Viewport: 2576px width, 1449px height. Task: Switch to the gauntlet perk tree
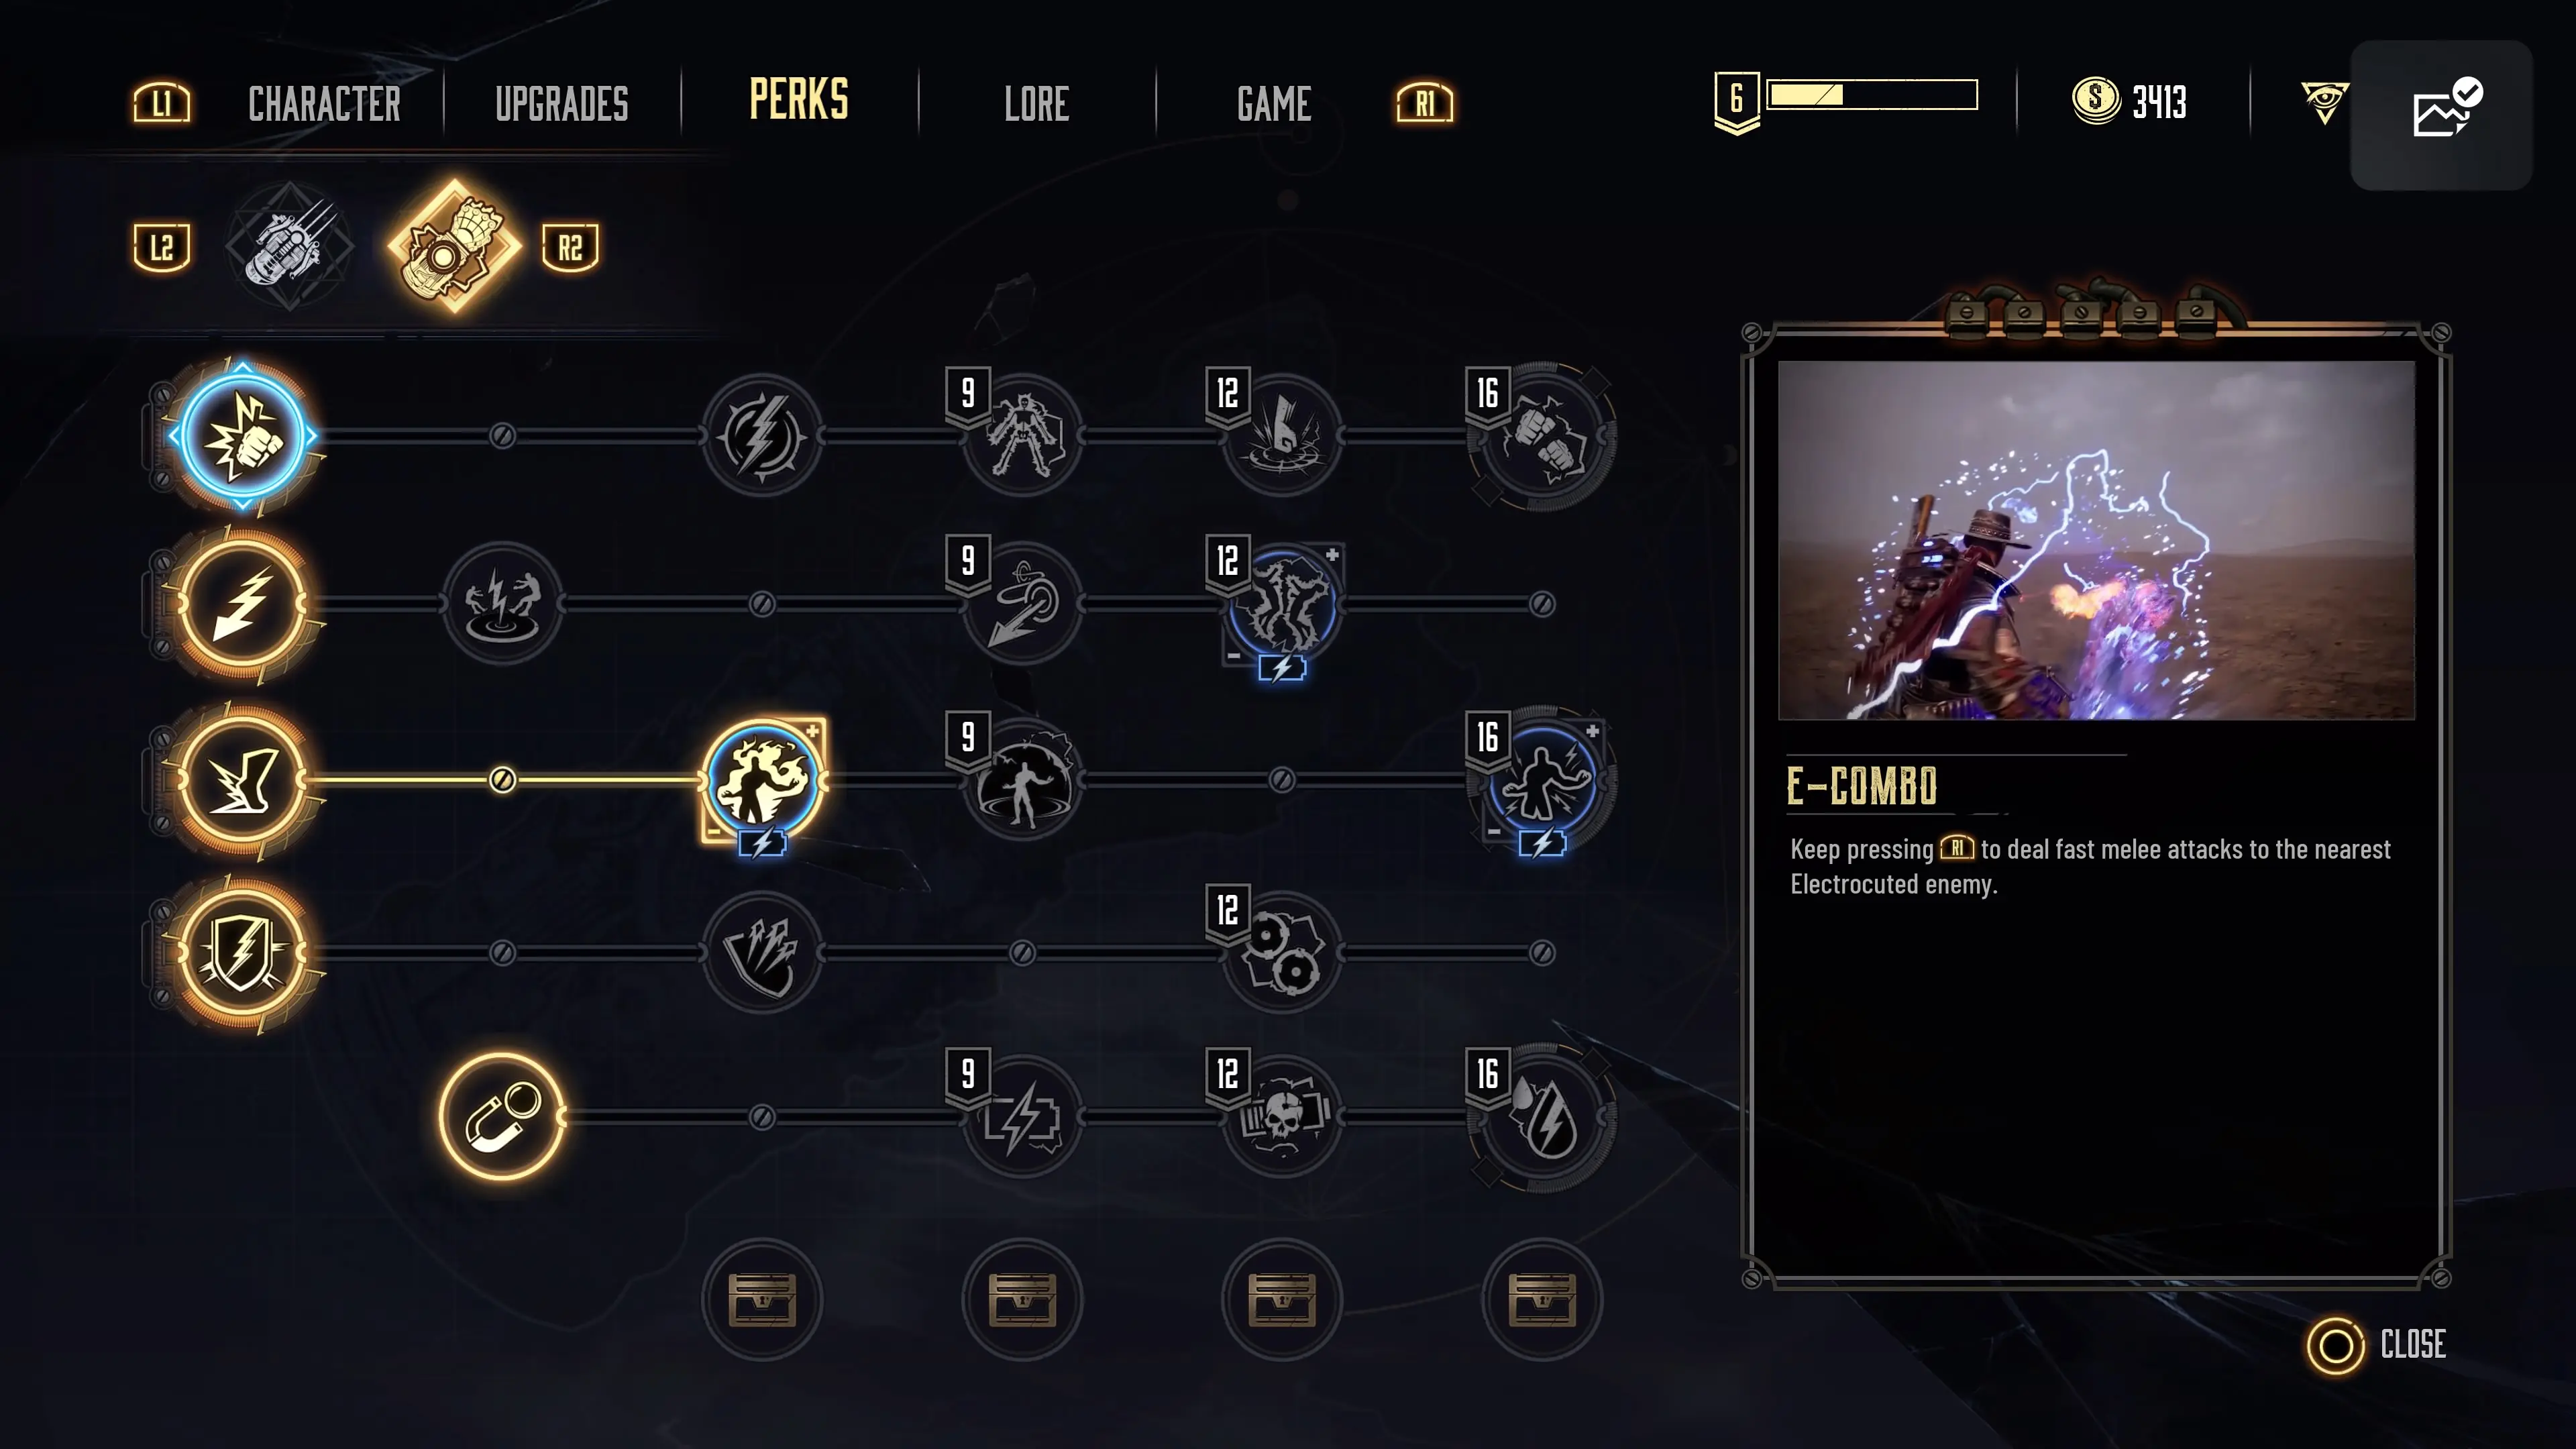point(455,246)
